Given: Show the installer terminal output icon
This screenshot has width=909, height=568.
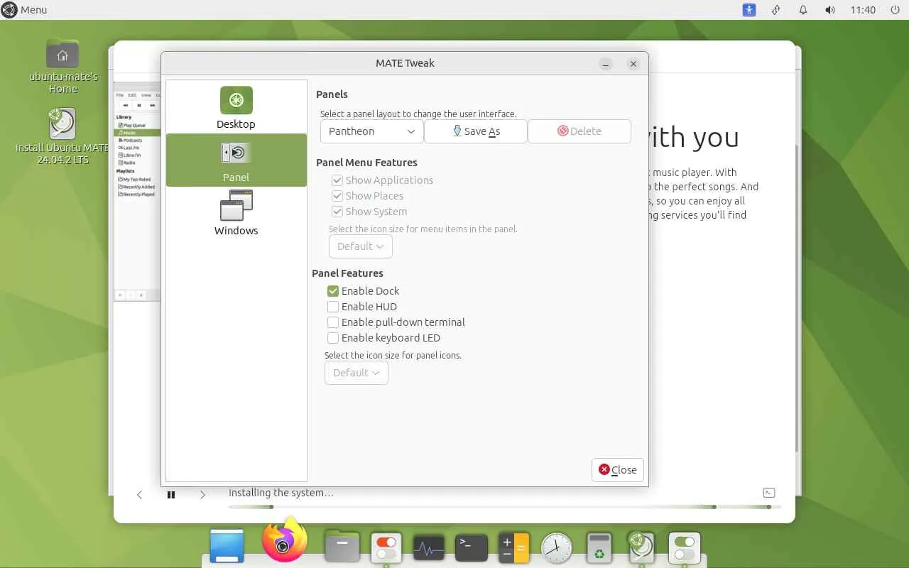Looking at the screenshot, I should pos(768,493).
